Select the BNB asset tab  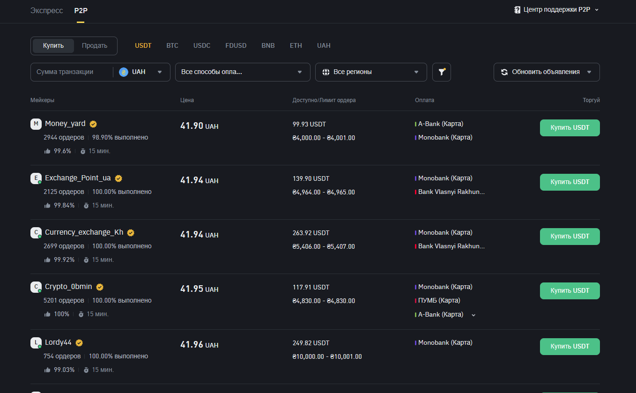pyautogui.click(x=268, y=45)
